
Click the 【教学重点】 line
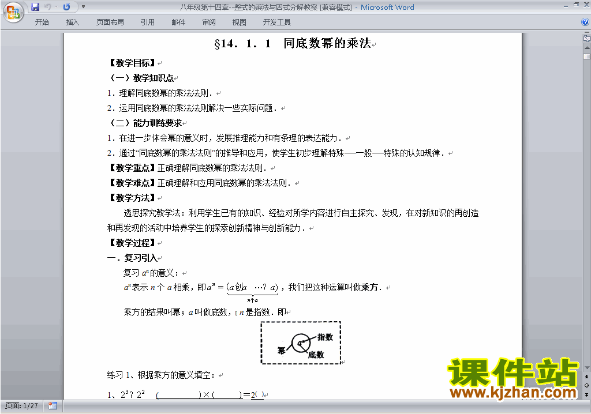[x=187, y=168]
